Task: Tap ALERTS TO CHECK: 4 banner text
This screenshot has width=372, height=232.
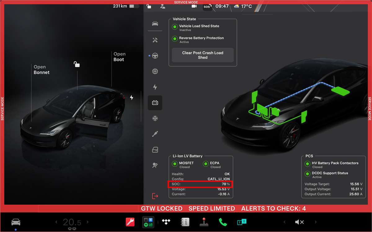Action: pos(273,208)
